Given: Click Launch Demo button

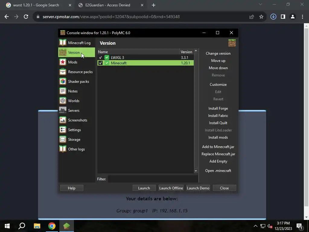Looking at the screenshot, I should click(198, 188).
